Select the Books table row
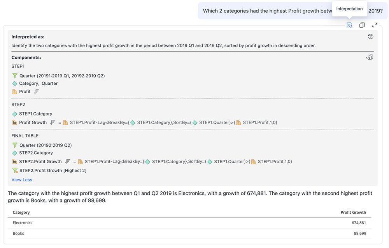This screenshot has height=248, width=389. click(189, 233)
